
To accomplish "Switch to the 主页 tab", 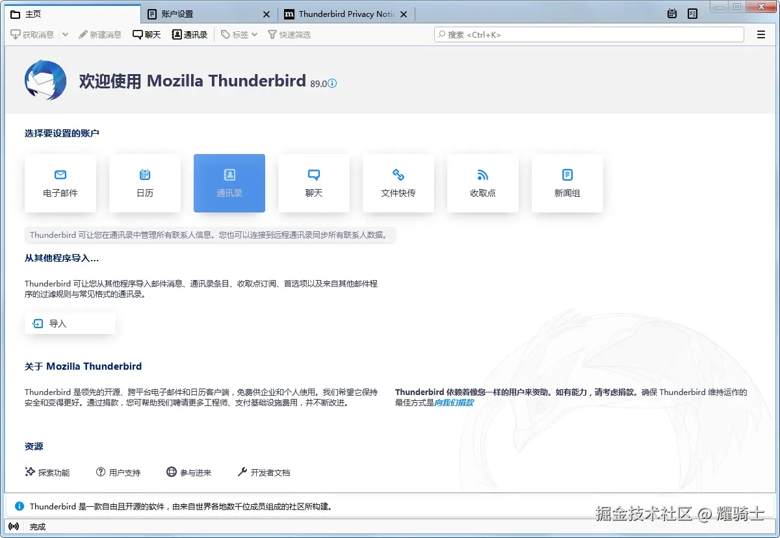I will [71, 14].
